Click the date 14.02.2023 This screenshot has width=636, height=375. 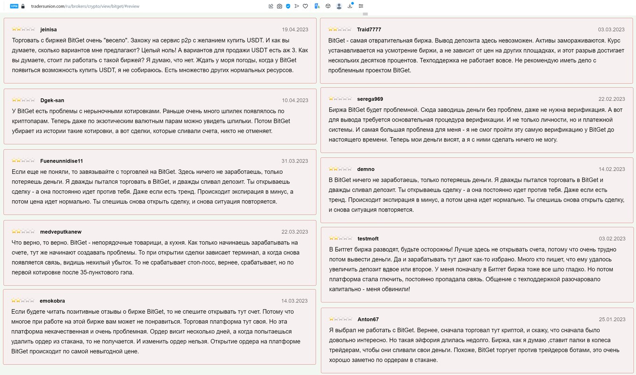pyautogui.click(x=612, y=169)
